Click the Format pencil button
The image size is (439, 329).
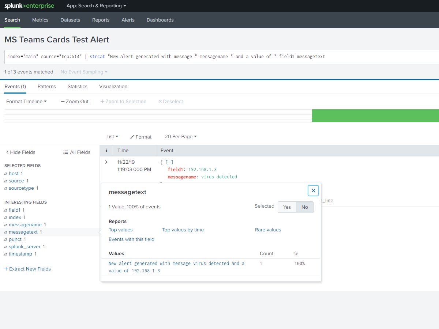pyautogui.click(x=141, y=137)
